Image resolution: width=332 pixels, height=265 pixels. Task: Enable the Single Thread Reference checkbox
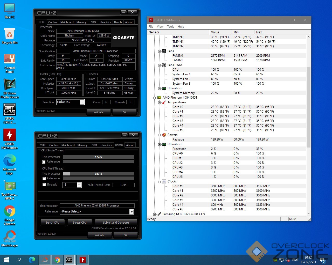44,162
